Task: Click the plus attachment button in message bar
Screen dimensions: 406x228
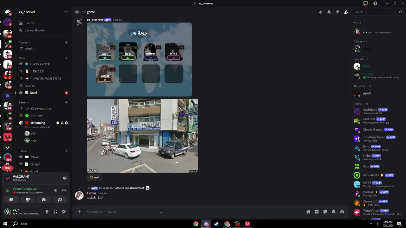Action: tap(79, 212)
